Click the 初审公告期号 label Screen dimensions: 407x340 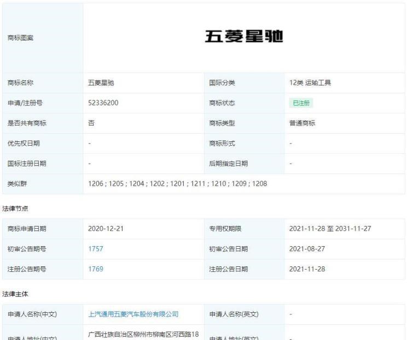coord(27,249)
